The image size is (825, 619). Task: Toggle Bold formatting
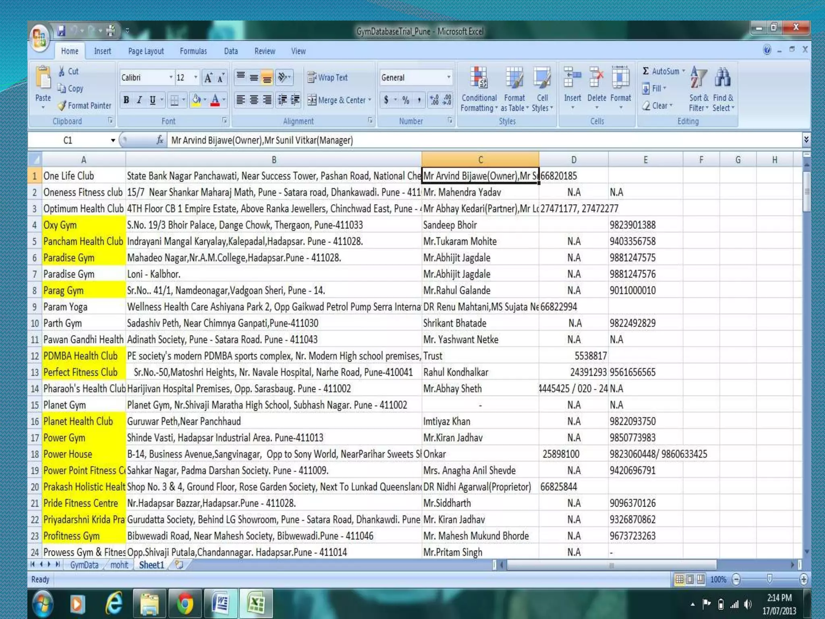126,100
